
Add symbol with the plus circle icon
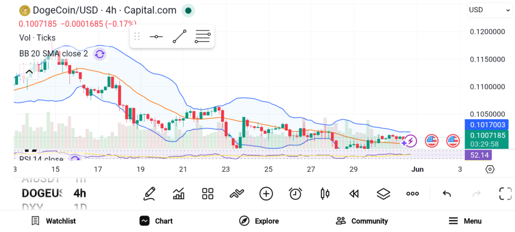tap(266, 194)
